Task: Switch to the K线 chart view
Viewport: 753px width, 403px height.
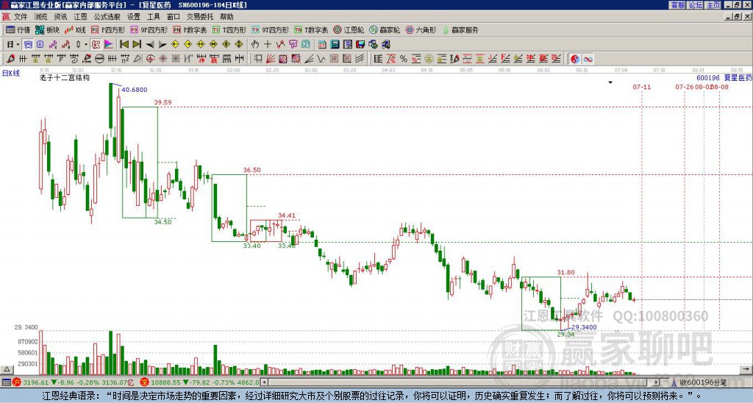Action: tap(76, 29)
